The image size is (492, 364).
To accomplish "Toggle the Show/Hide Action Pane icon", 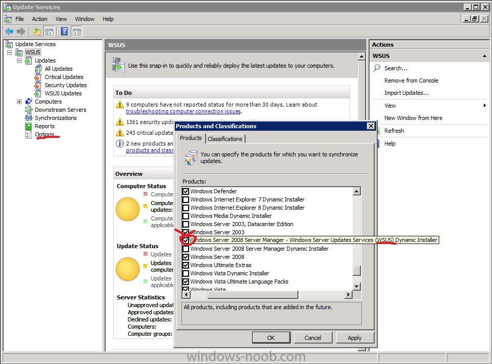I will [x=76, y=31].
